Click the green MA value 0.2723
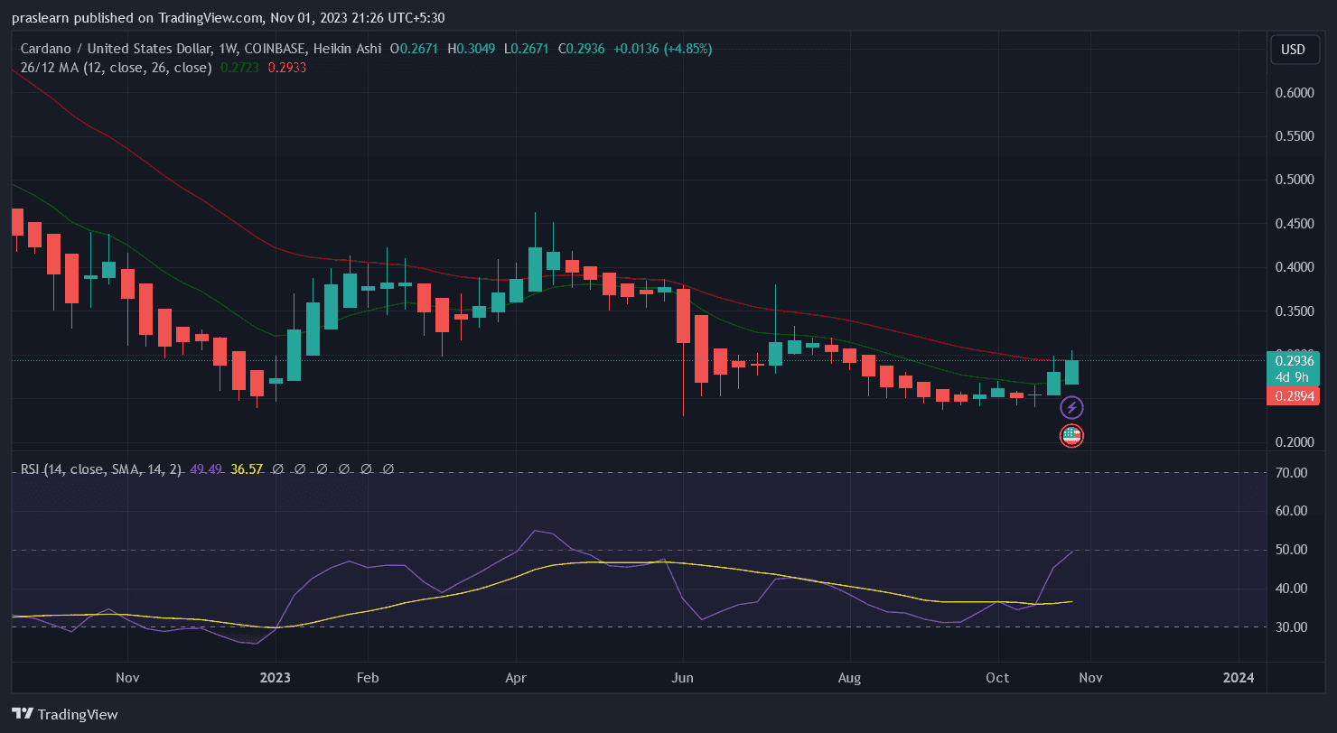The width and height of the screenshot is (1337, 733). point(239,68)
